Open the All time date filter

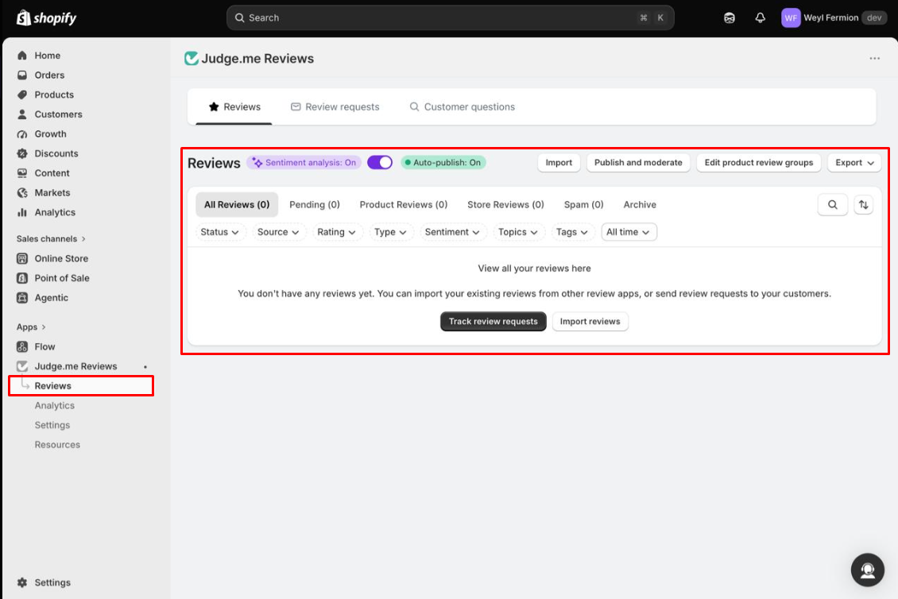(629, 232)
